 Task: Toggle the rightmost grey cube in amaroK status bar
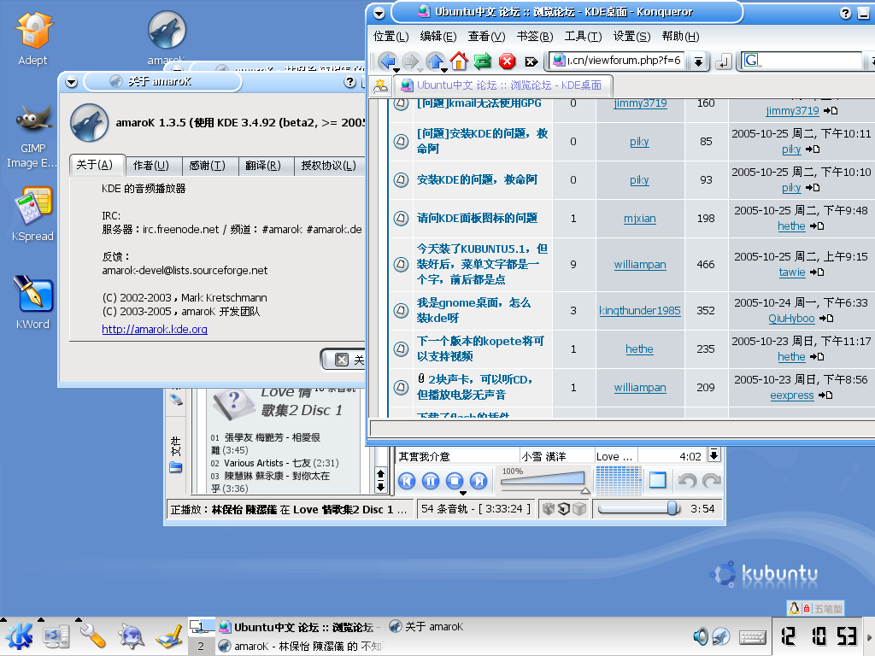[579, 509]
